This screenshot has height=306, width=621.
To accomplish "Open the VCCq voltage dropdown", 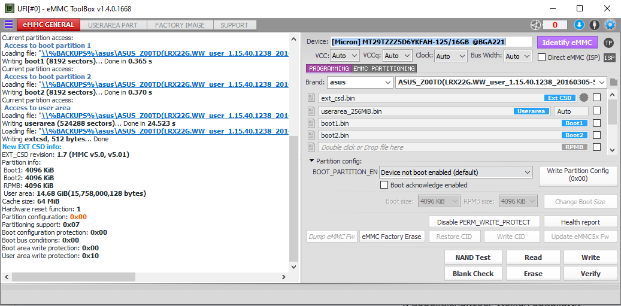I will point(398,56).
